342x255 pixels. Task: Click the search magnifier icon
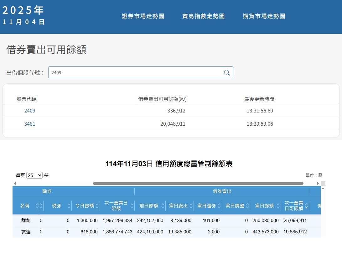tap(227, 73)
